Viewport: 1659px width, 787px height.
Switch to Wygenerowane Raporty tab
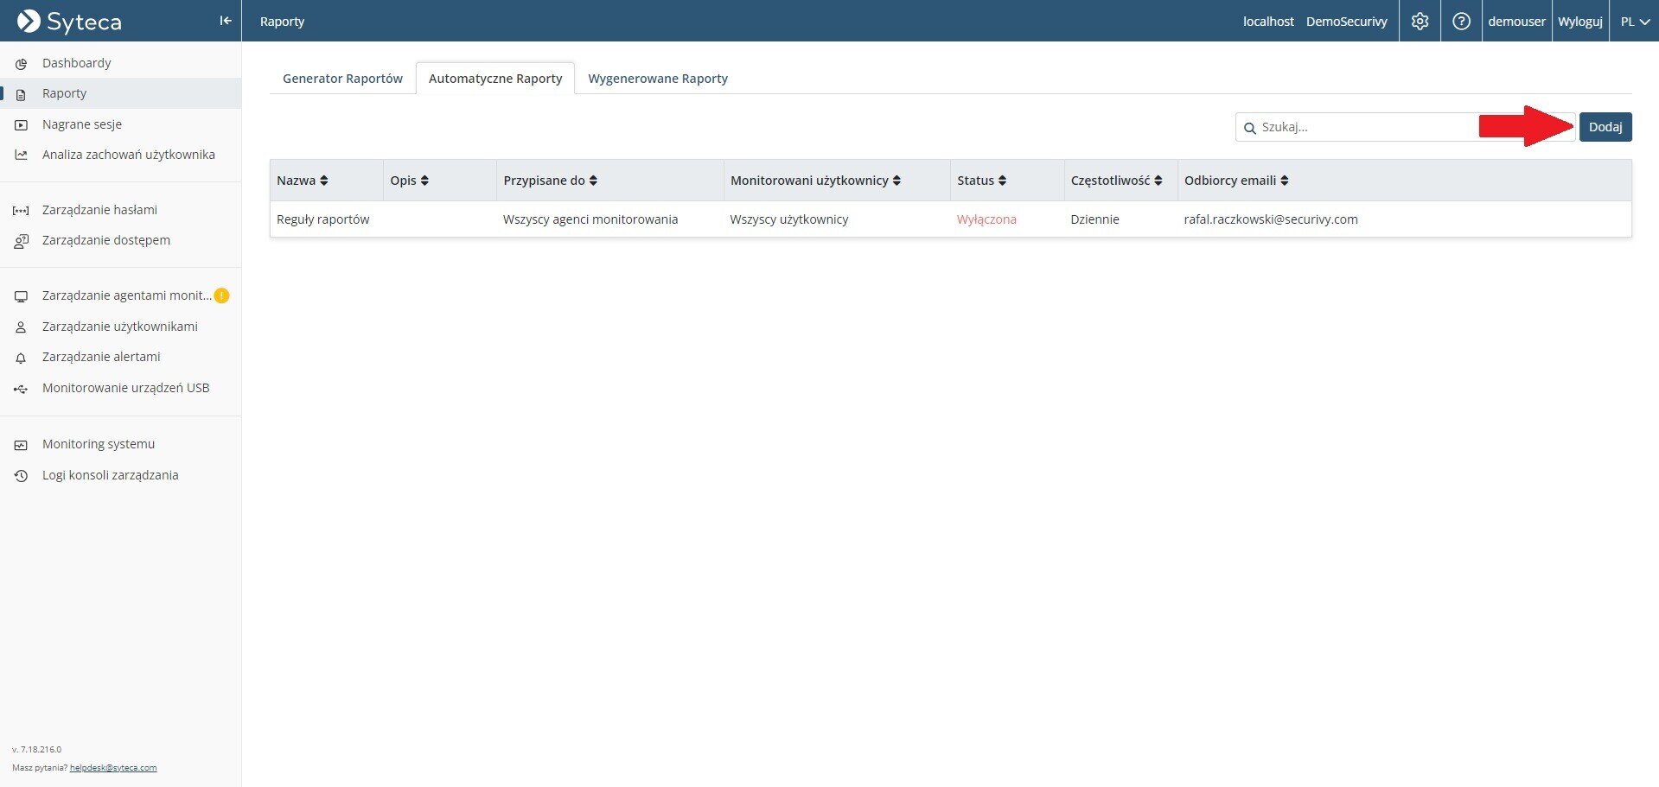657,79
